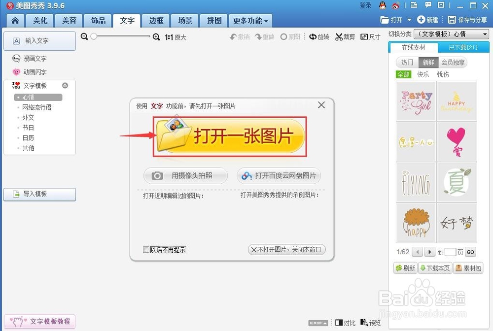Check the '以后不再提示' checkbox
493x331 pixels.
[x=146, y=250]
